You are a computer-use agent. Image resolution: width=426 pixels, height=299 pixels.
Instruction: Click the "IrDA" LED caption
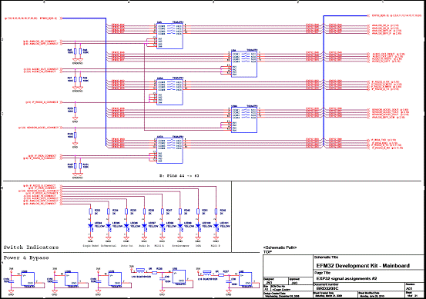point(198,246)
